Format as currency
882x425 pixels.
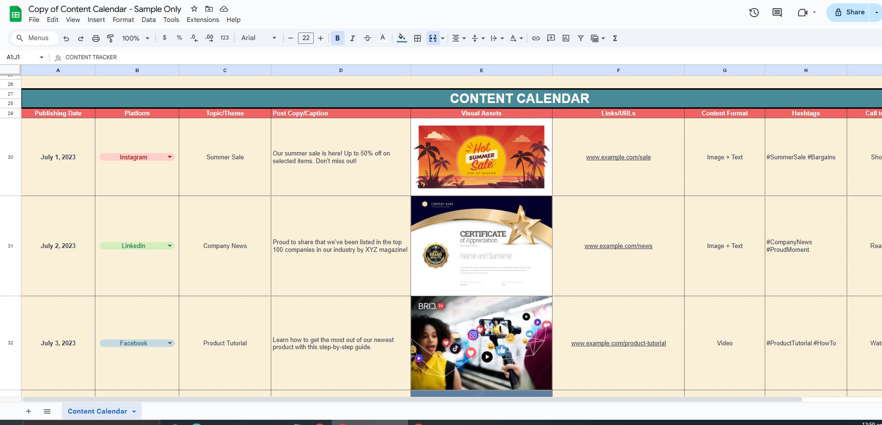[x=164, y=38]
